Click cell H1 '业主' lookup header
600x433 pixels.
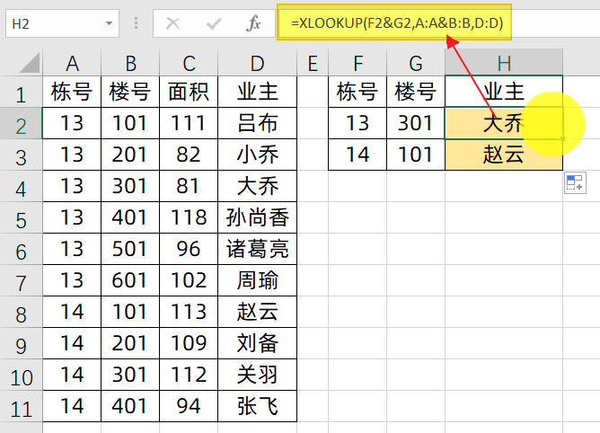click(x=504, y=92)
